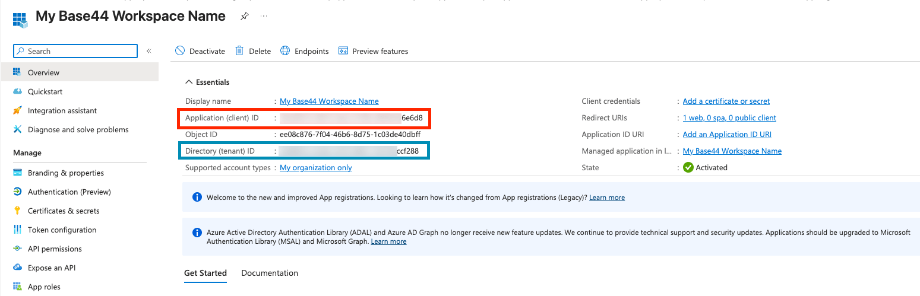Click the Directory (tenant) ID value ending ccf288
920x296 pixels.
point(349,151)
